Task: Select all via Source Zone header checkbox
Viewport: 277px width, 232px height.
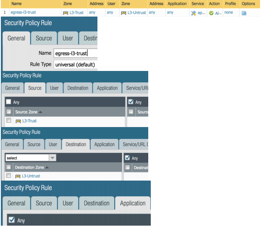Action: point(8,112)
